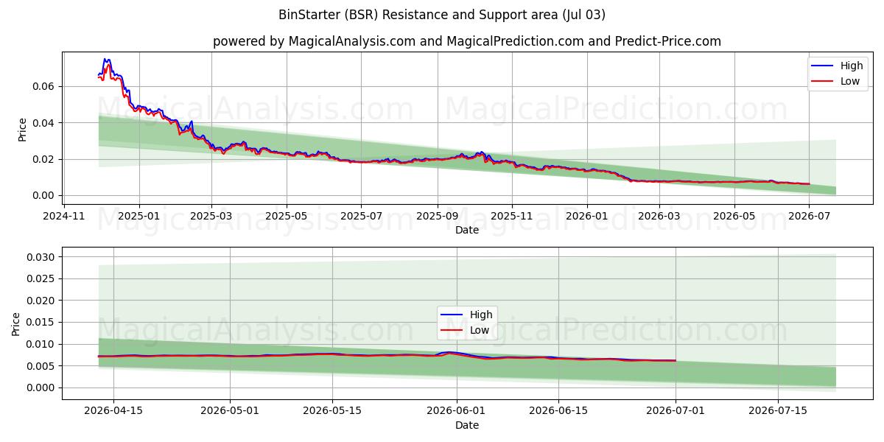Click the 'Price' axis title of the bottom chart
The width and height of the screenshot is (884, 442).
tap(17, 323)
